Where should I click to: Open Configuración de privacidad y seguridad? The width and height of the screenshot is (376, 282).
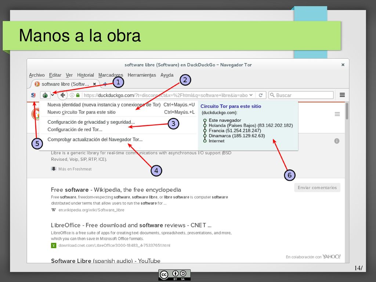tap(119, 122)
